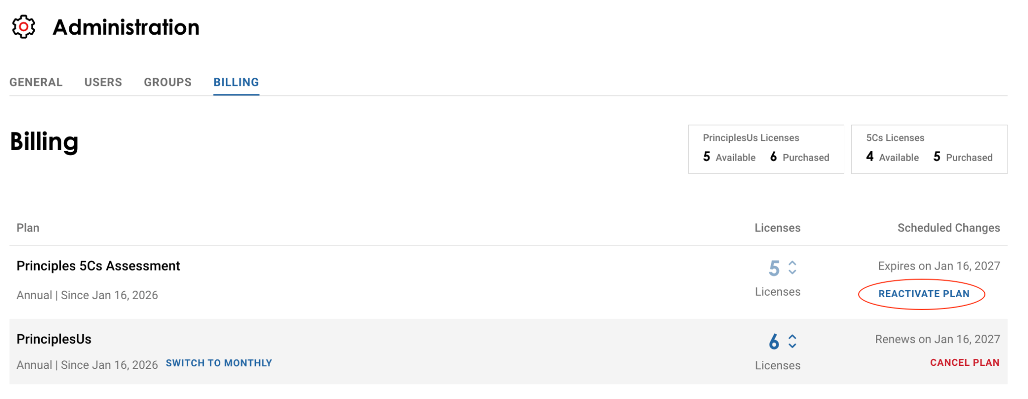This screenshot has height=399, width=1028.
Task: Click Reactivate Plan for 5Cs Assessment
Action: coord(924,294)
